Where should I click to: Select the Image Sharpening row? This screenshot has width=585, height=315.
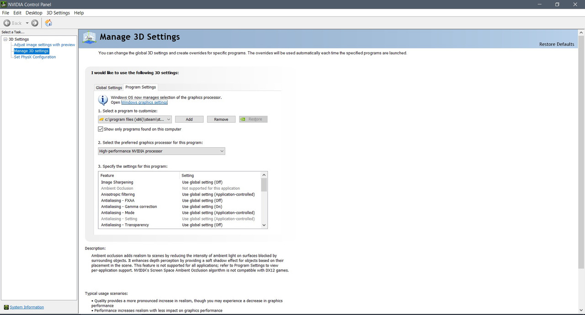[180, 182]
